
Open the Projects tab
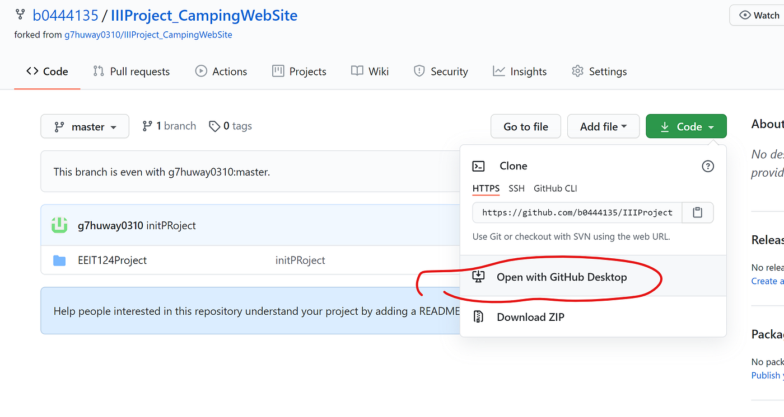tap(299, 72)
